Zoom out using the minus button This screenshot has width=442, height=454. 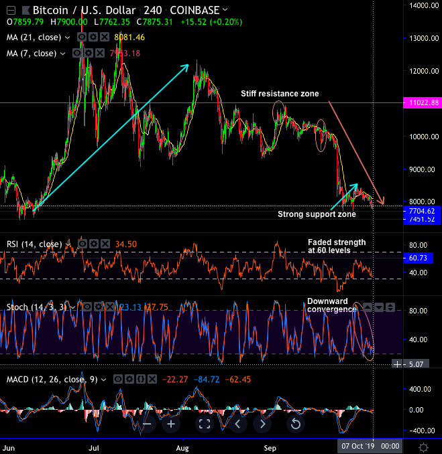pyautogui.click(x=148, y=424)
